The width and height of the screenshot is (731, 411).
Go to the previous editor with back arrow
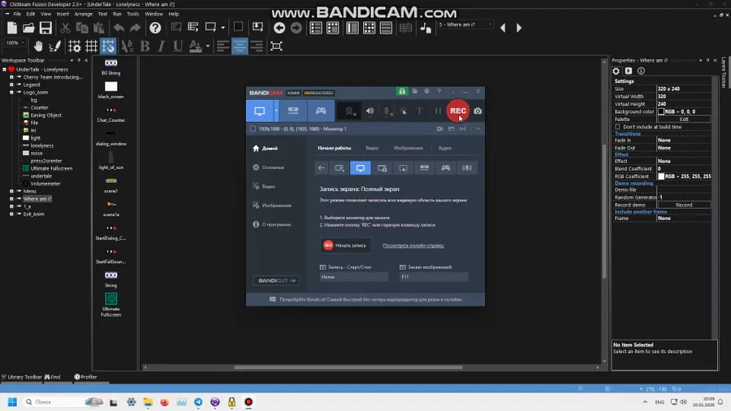pyautogui.click(x=279, y=28)
